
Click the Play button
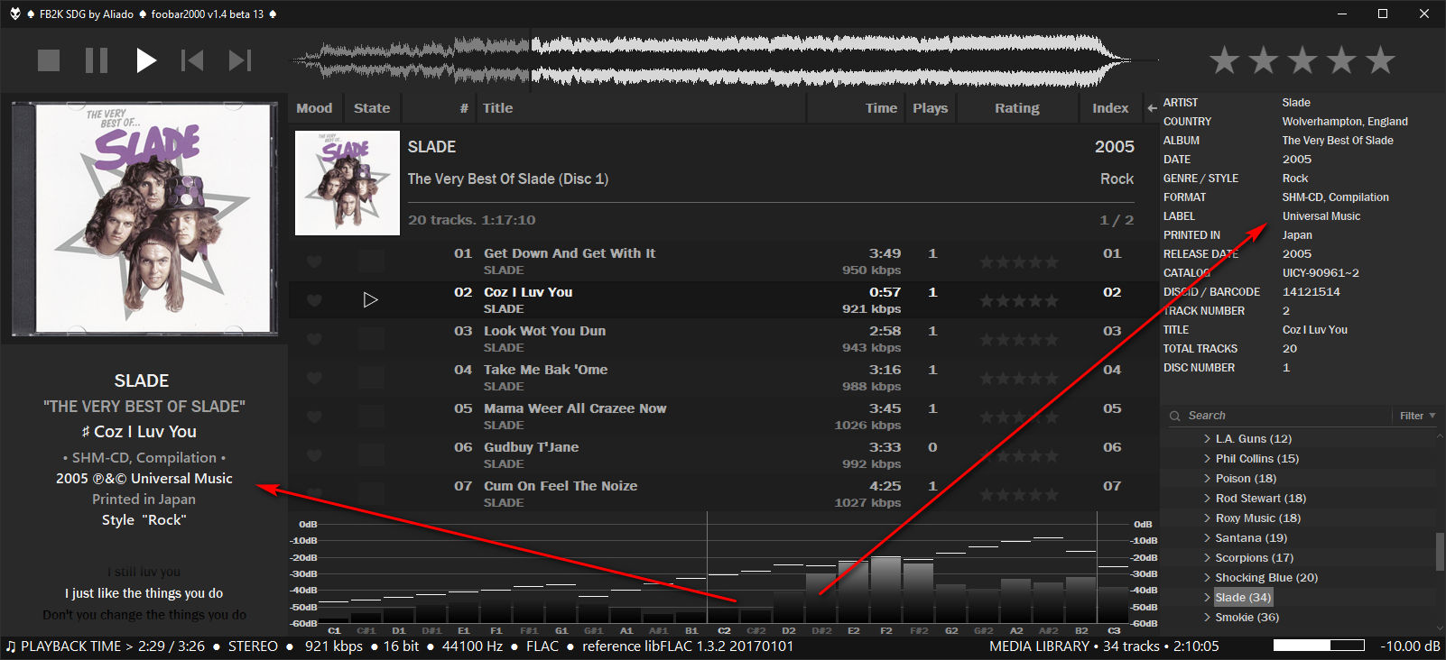(x=145, y=60)
